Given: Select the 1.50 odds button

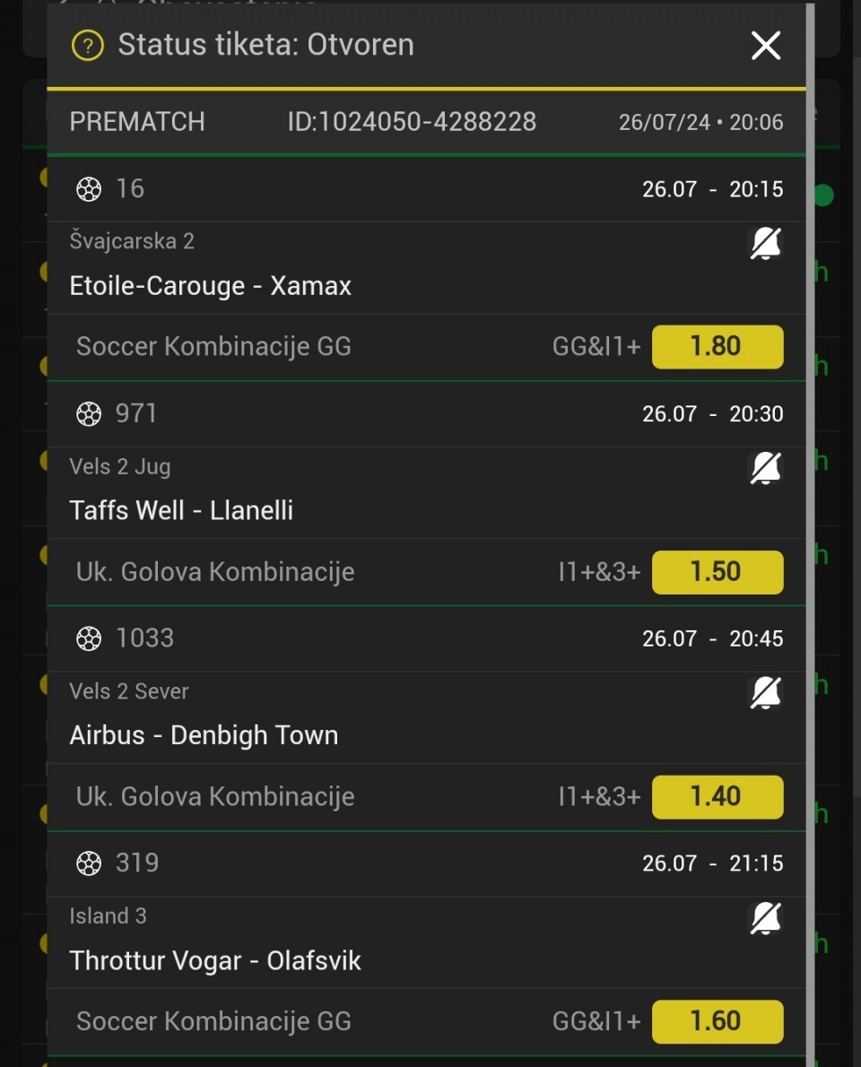Looking at the screenshot, I should click(717, 572).
